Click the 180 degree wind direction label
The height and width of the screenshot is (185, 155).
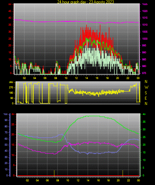(x=11, y=93)
